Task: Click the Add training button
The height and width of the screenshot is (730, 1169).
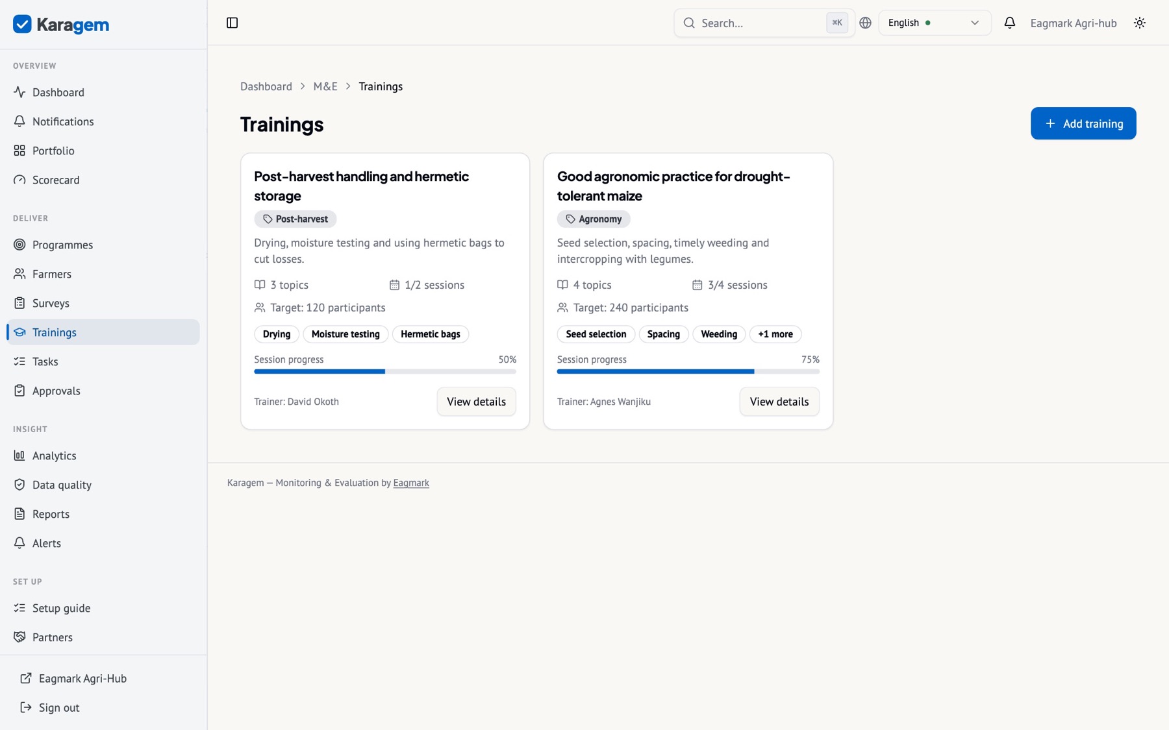Action: coord(1083,123)
